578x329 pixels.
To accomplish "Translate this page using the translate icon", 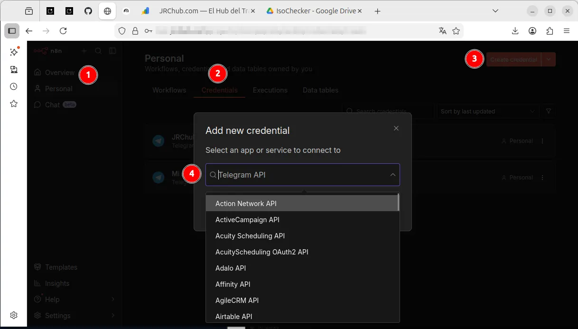I will click(443, 31).
